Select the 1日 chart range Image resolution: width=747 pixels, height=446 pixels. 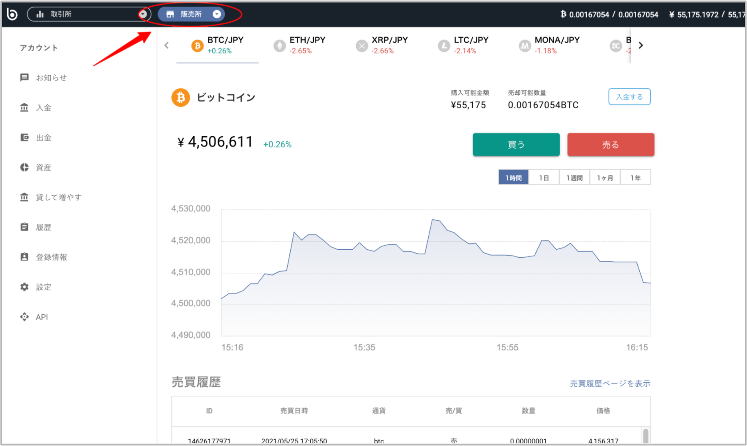coord(544,177)
